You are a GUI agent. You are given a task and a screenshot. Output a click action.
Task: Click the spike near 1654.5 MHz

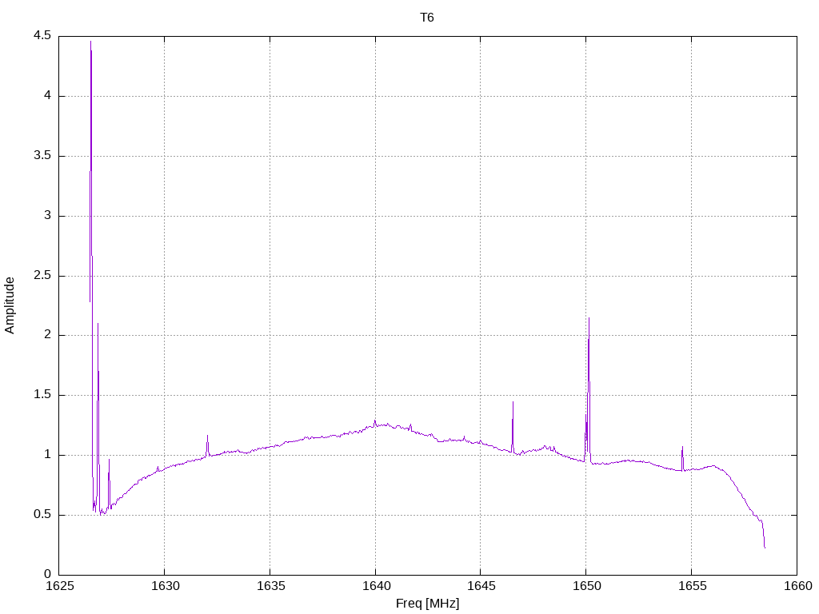click(682, 447)
